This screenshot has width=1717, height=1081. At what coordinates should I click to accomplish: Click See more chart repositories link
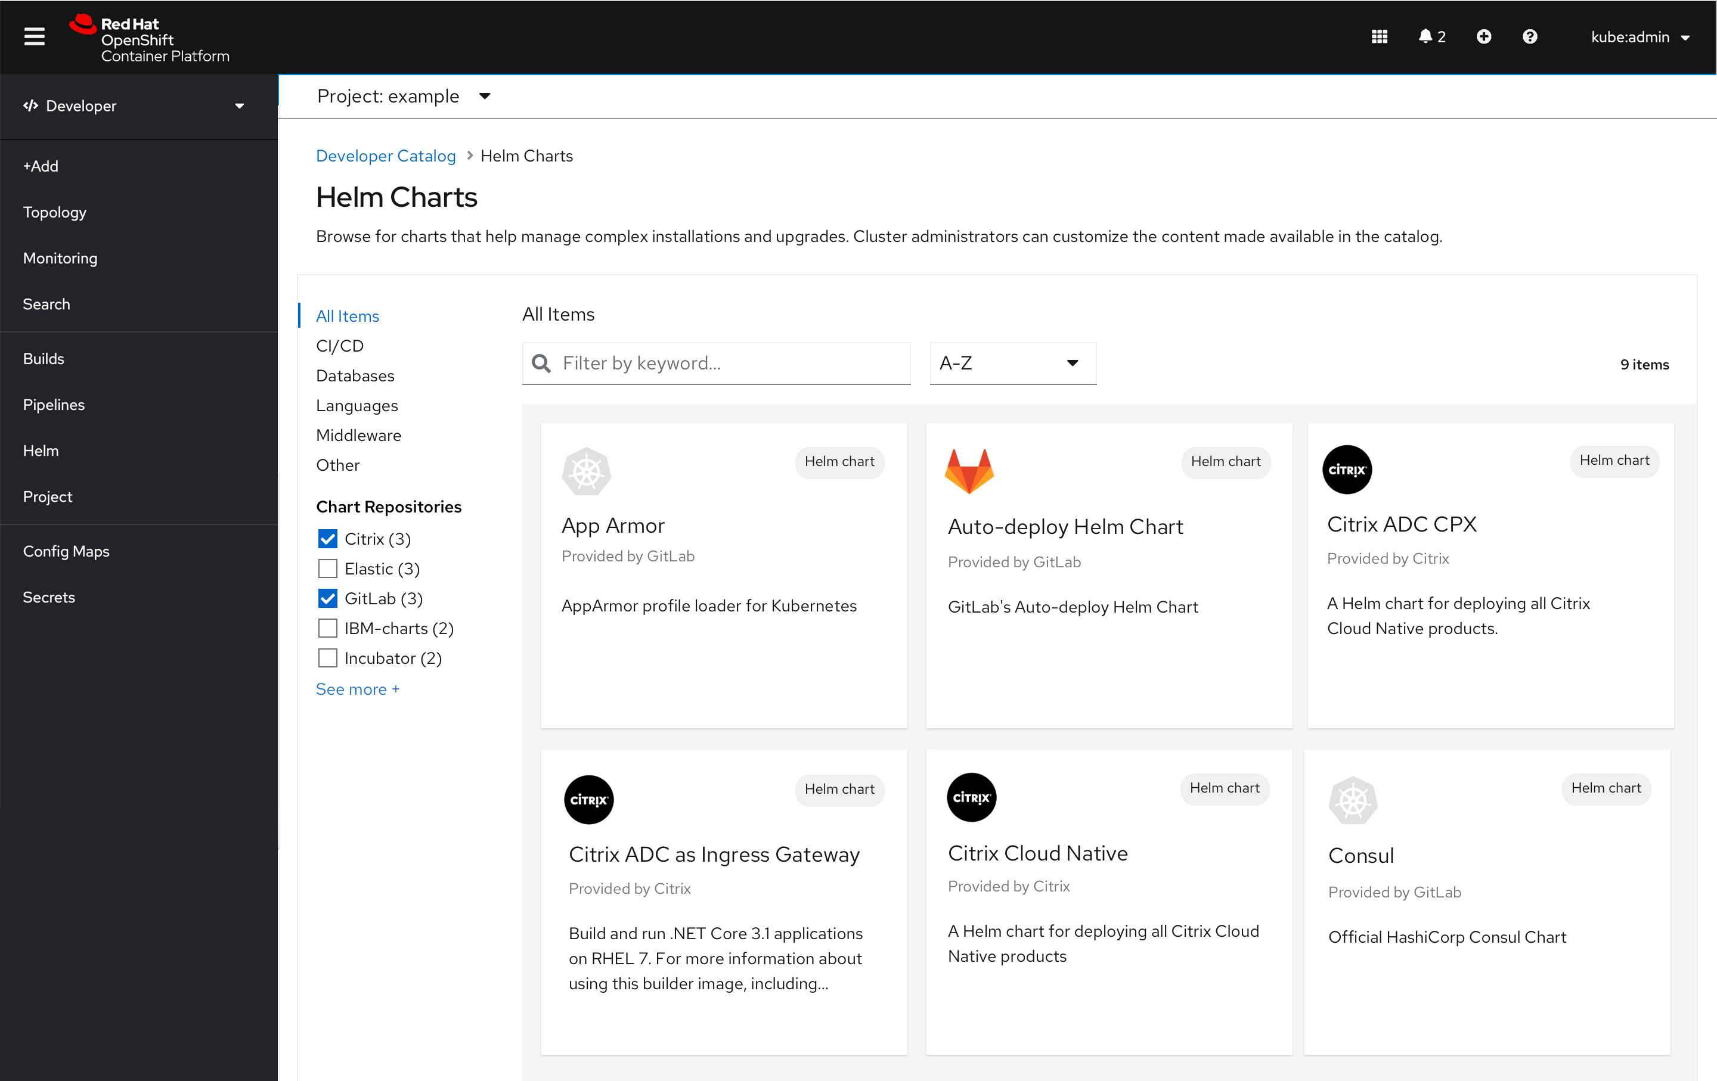pyautogui.click(x=358, y=689)
